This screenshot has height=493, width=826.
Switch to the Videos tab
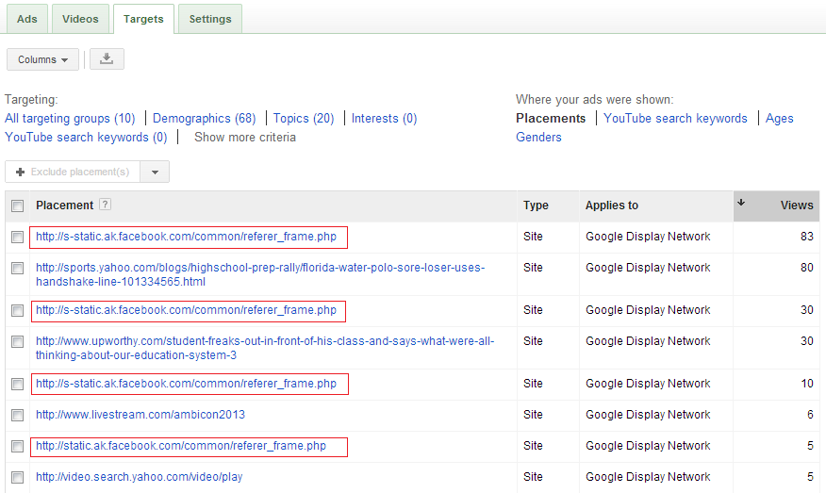[80, 19]
